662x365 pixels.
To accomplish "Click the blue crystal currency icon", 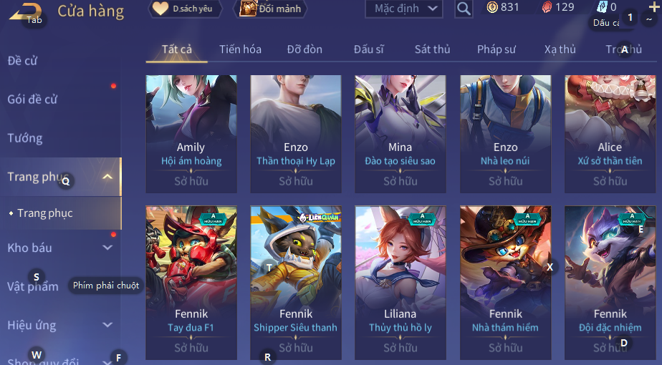I will [x=602, y=7].
